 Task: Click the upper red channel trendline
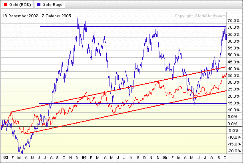point(119,89)
